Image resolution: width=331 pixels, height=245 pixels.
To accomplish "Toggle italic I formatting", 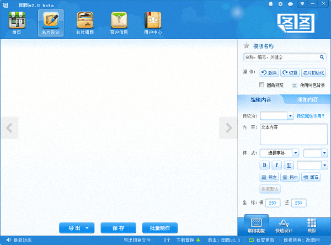I will (x=276, y=165).
